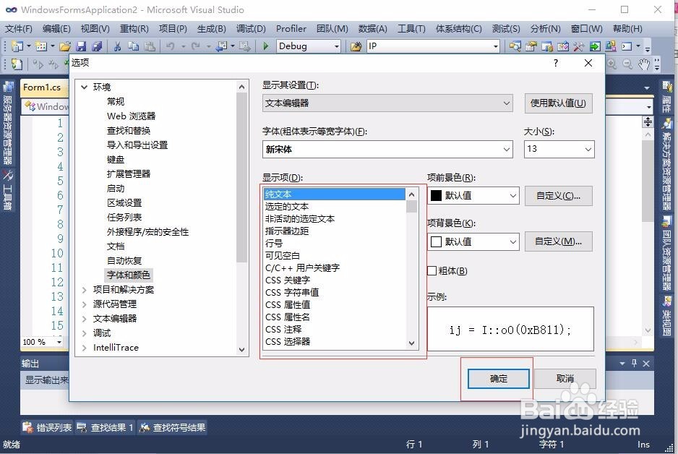
Task: Click the Cut scissors icon
Action: point(117,46)
